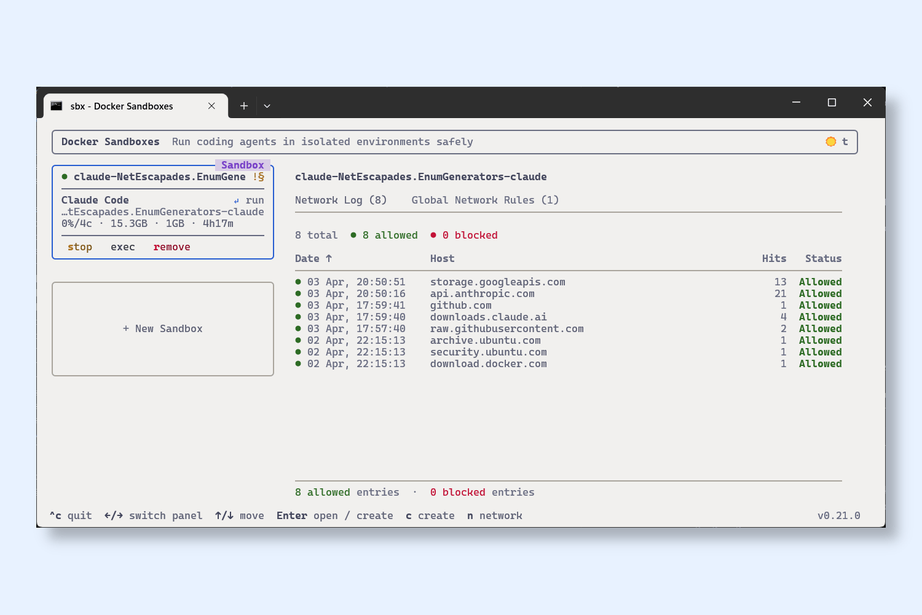Screen dimensions: 922x615
Task: Open a new terminal tab with plus icon
Action: click(244, 106)
